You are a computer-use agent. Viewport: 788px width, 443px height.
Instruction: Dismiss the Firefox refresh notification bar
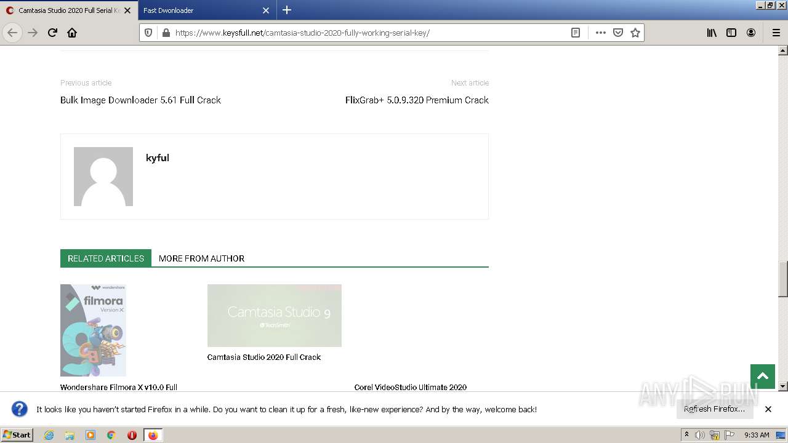768,409
